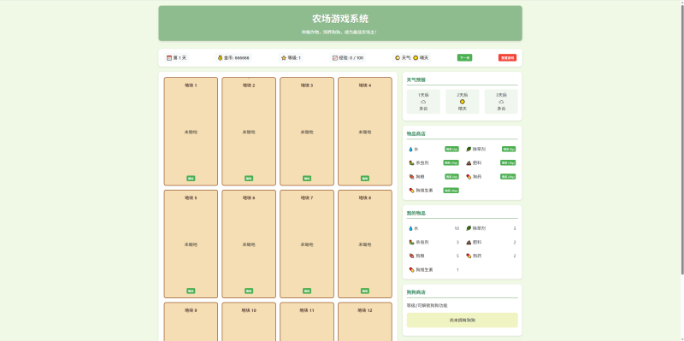Click the green button on 地块 7
Screen dimensions: 684x341
tap(307, 291)
